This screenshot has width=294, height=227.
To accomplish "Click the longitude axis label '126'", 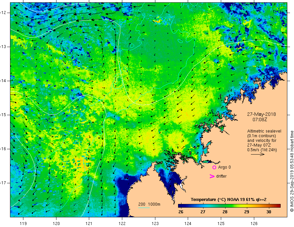I will click(254, 223).
